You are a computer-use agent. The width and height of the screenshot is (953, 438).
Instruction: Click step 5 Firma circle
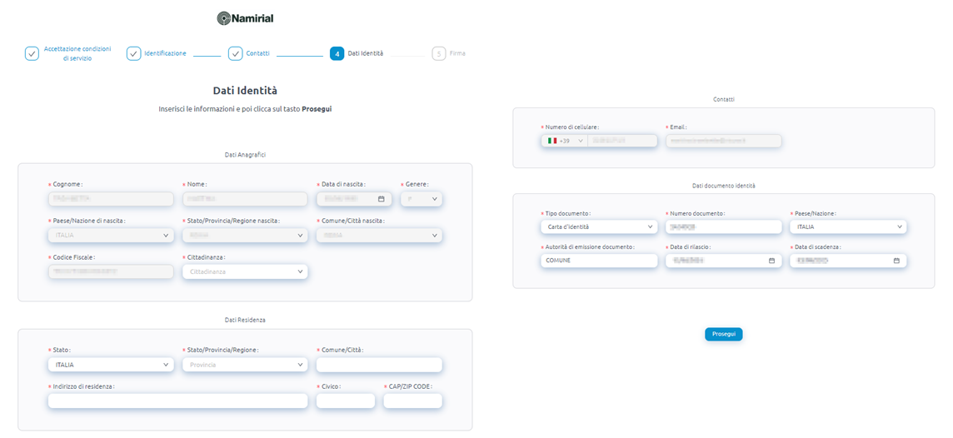click(438, 53)
